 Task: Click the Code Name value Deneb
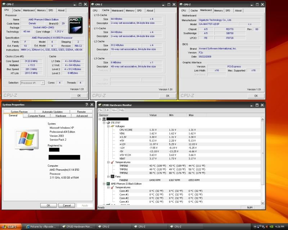click(x=32, y=23)
